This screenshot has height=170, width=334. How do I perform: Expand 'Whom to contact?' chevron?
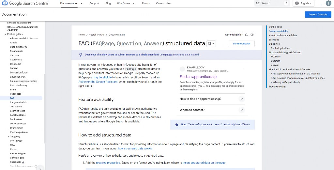[241, 110]
